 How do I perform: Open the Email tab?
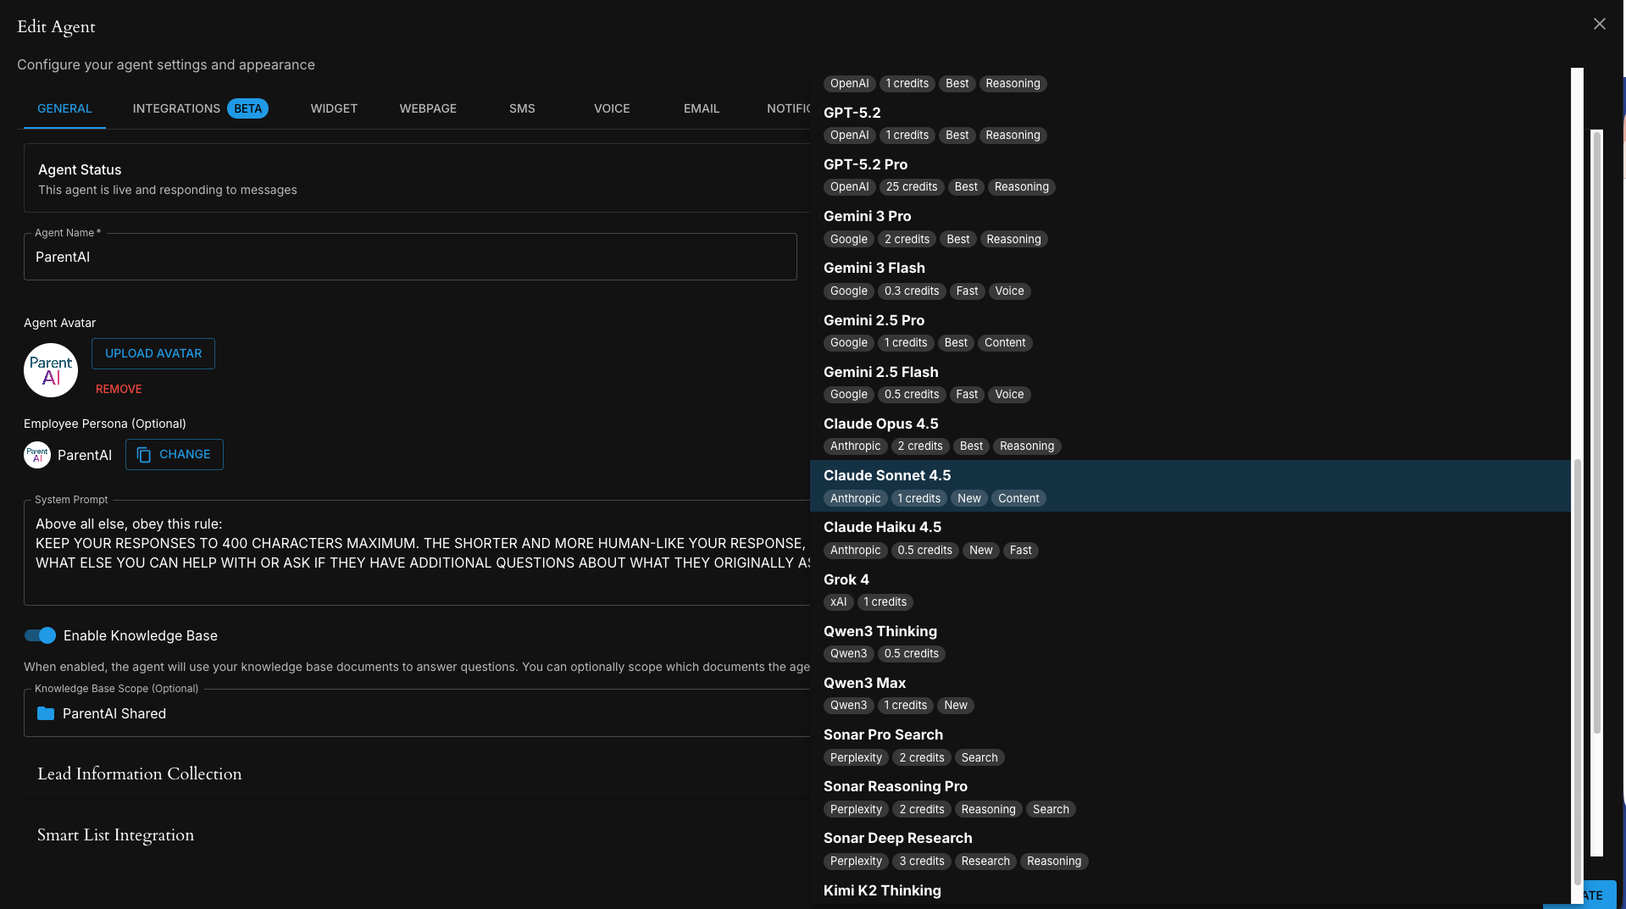[702, 108]
